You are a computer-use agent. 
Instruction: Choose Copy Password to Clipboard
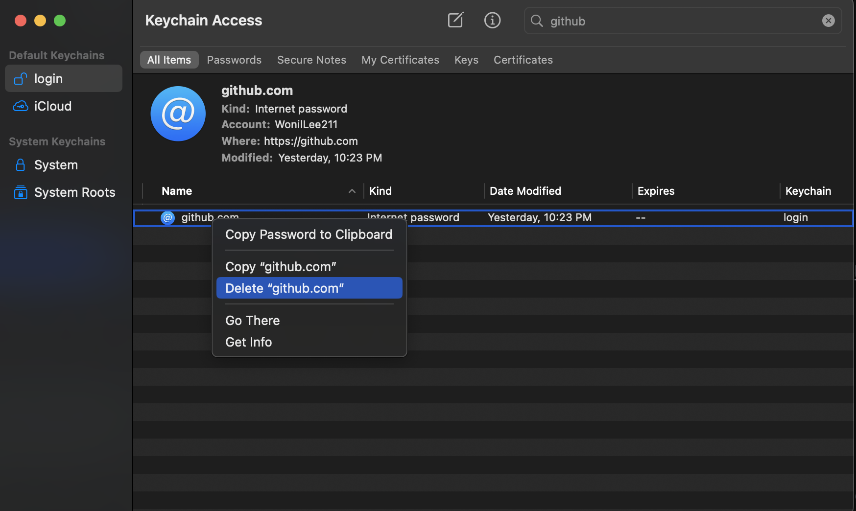coord(309,234)
